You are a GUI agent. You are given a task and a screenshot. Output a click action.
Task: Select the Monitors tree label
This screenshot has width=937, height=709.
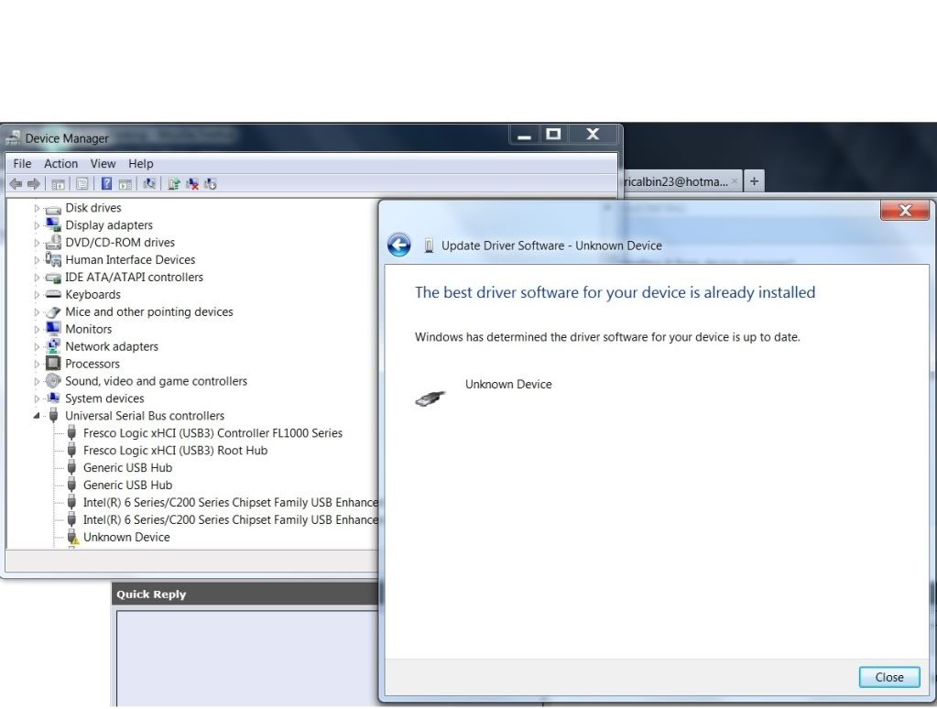[89, 329]
